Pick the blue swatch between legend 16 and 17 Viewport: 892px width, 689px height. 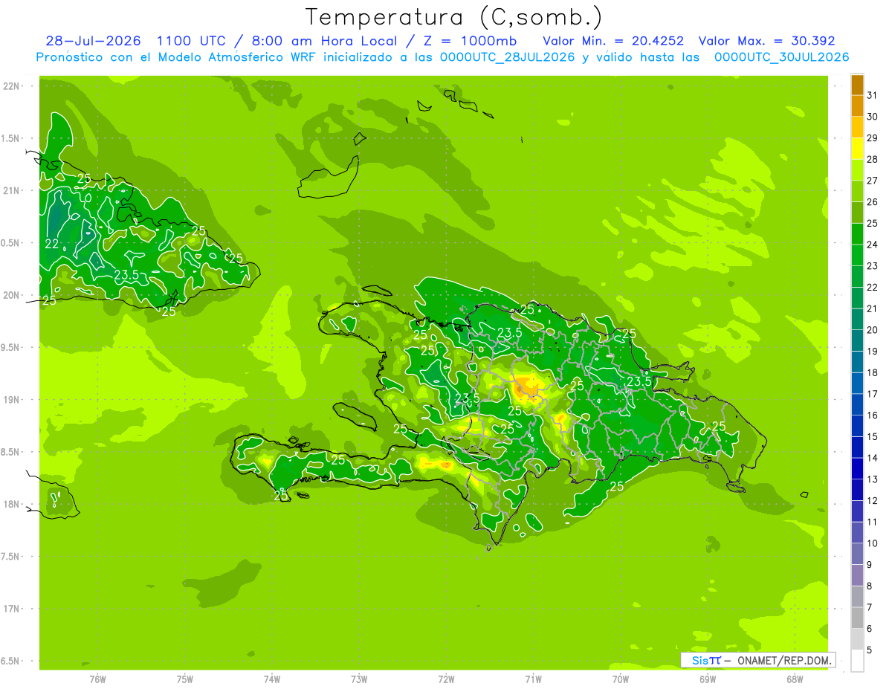coord(857,404)
